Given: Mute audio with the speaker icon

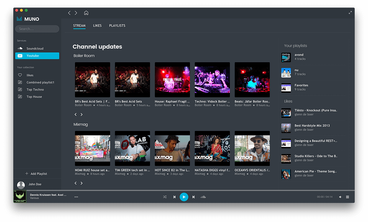Looking at the screenshot, I should tap(340, 197).
